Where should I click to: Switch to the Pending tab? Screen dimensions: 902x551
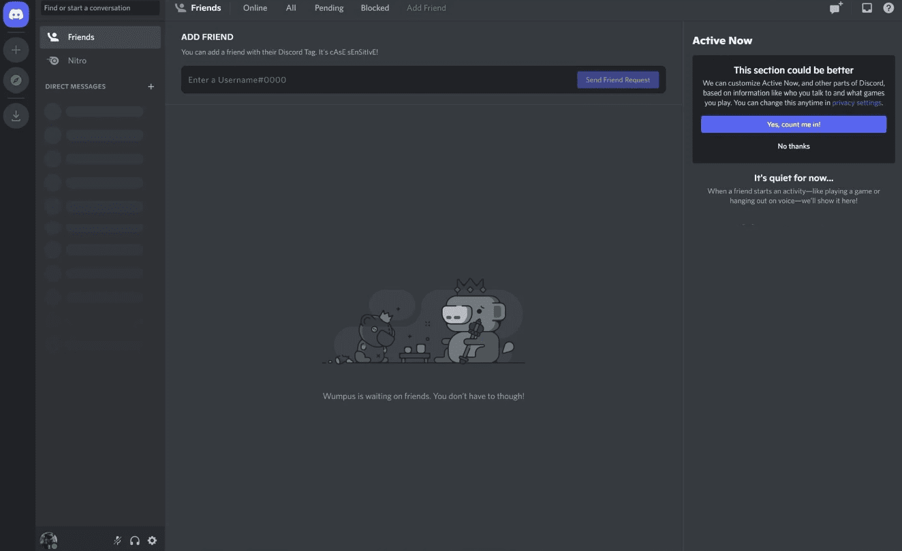point(329,8)
